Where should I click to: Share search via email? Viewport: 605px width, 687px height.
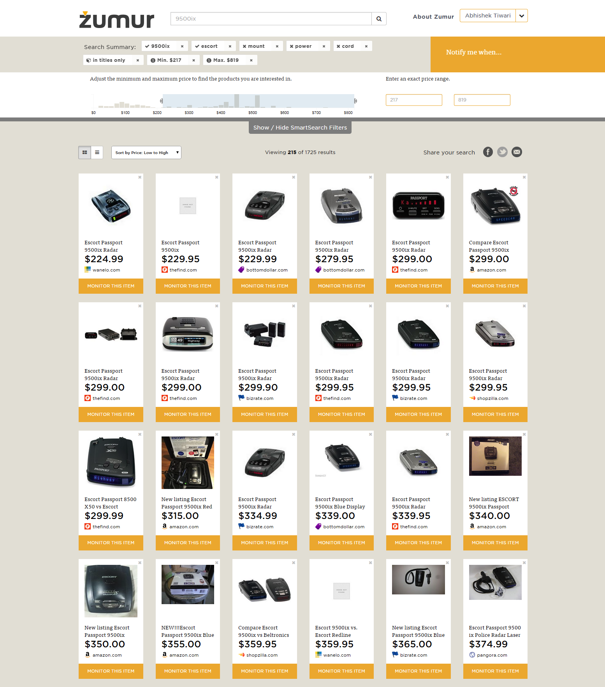[517, 152]
